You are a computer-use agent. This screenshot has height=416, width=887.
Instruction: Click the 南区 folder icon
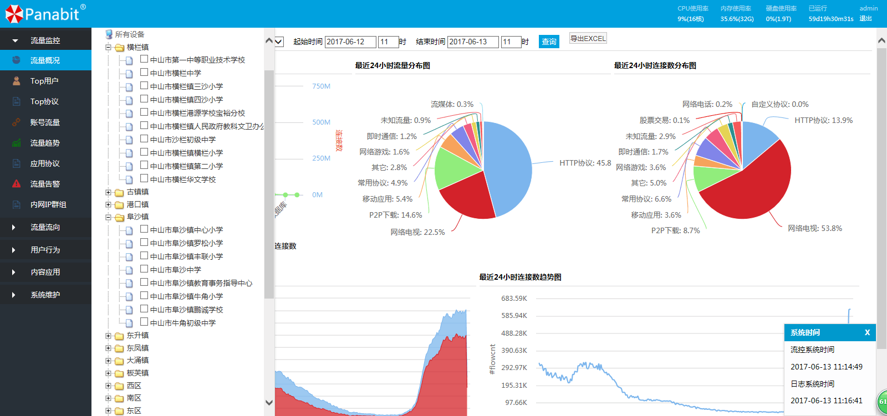pos(119,398)
